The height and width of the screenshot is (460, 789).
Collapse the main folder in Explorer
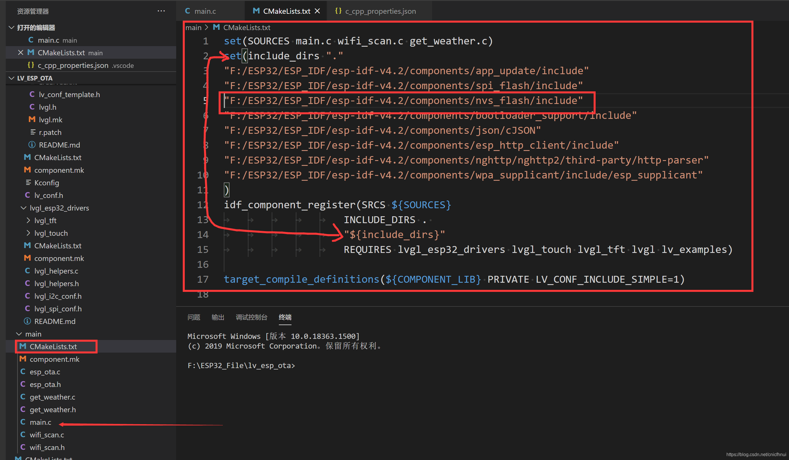pyautogui.click(x=19, y=334)
